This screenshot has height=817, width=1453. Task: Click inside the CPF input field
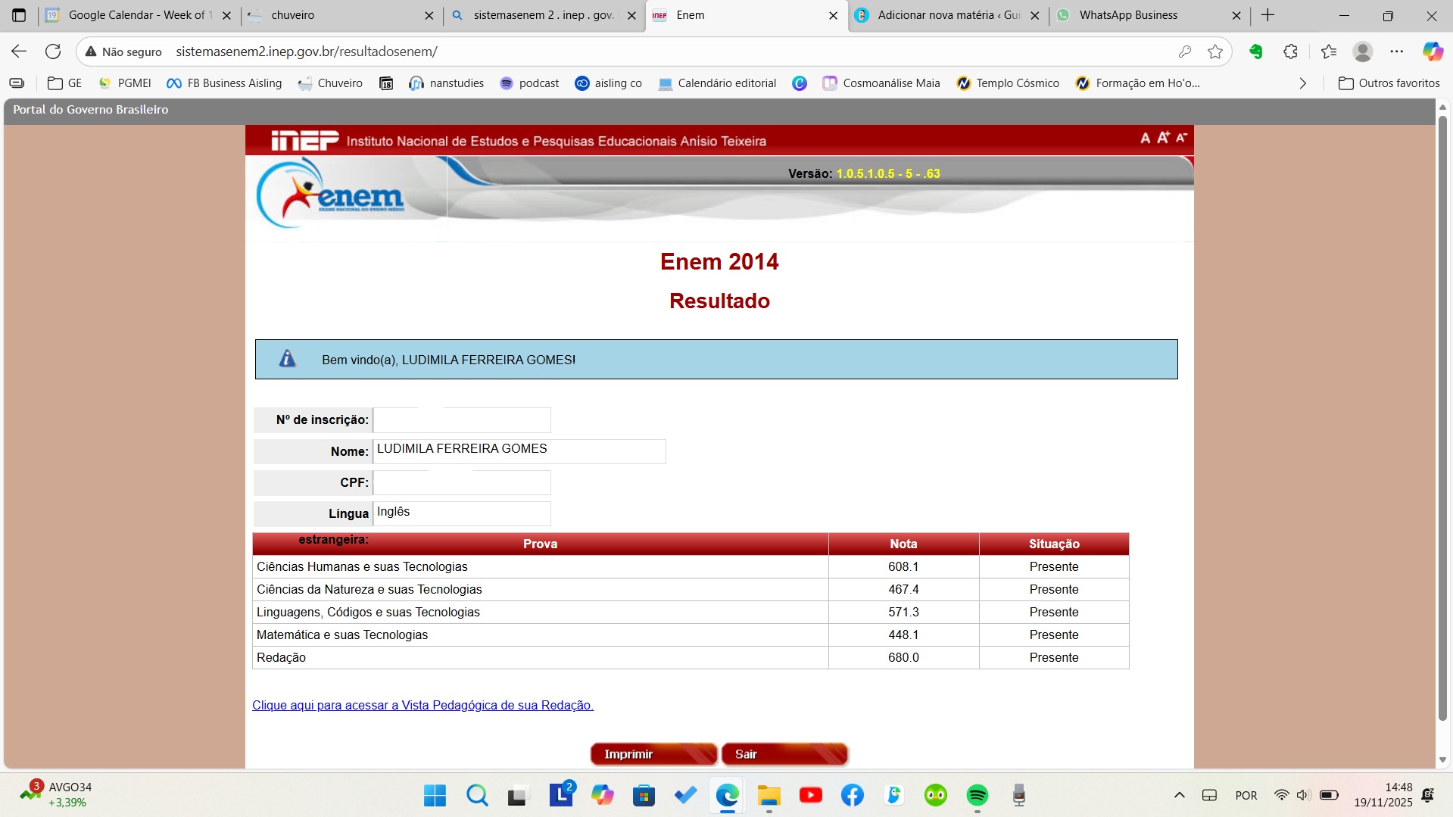pyautogui.click(x=462, y=482)
